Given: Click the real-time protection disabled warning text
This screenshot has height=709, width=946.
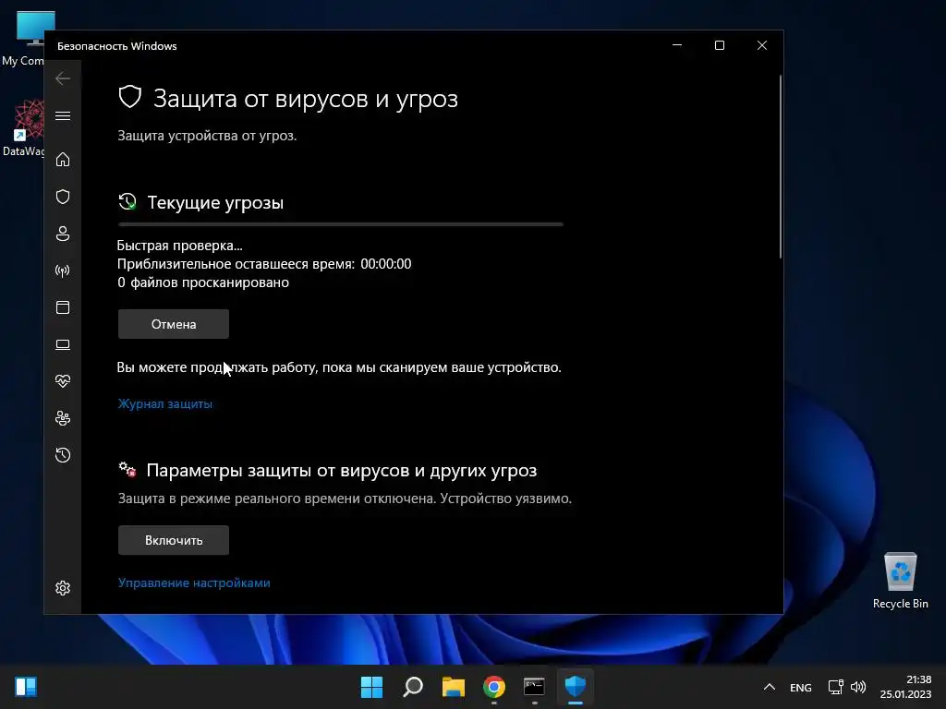Looking at the screenshot, I should [x=345, y=499].
